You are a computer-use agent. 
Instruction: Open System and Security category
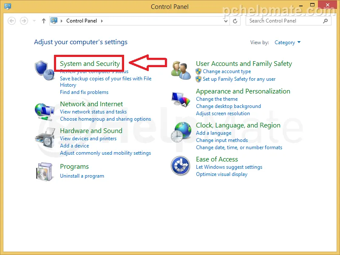tap(90, 63)
